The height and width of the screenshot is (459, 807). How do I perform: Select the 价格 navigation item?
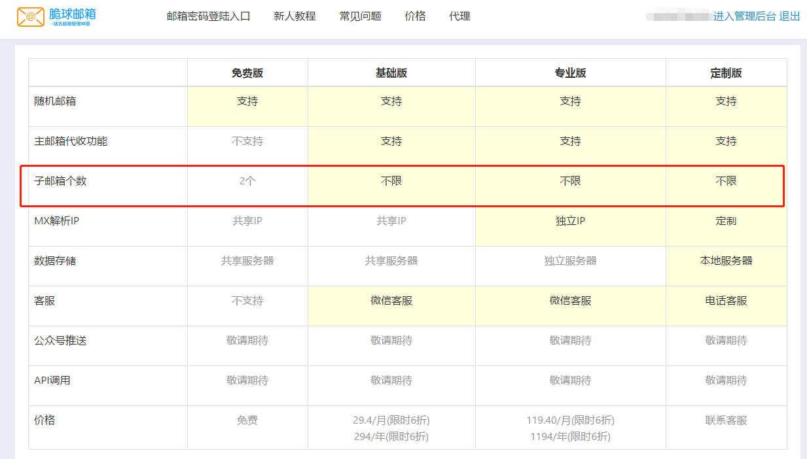tap(415, 16)
